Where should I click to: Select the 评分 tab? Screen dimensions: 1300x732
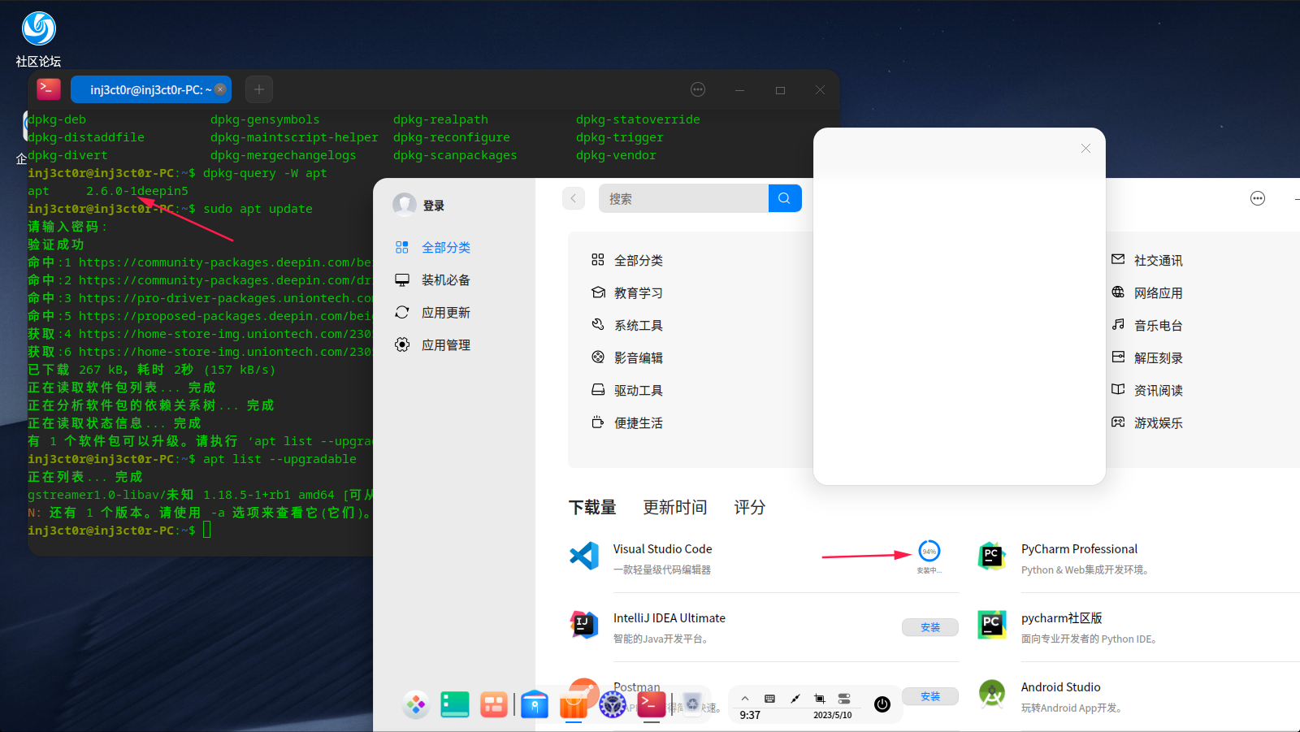pyautogui.click(x=748, y=507)
